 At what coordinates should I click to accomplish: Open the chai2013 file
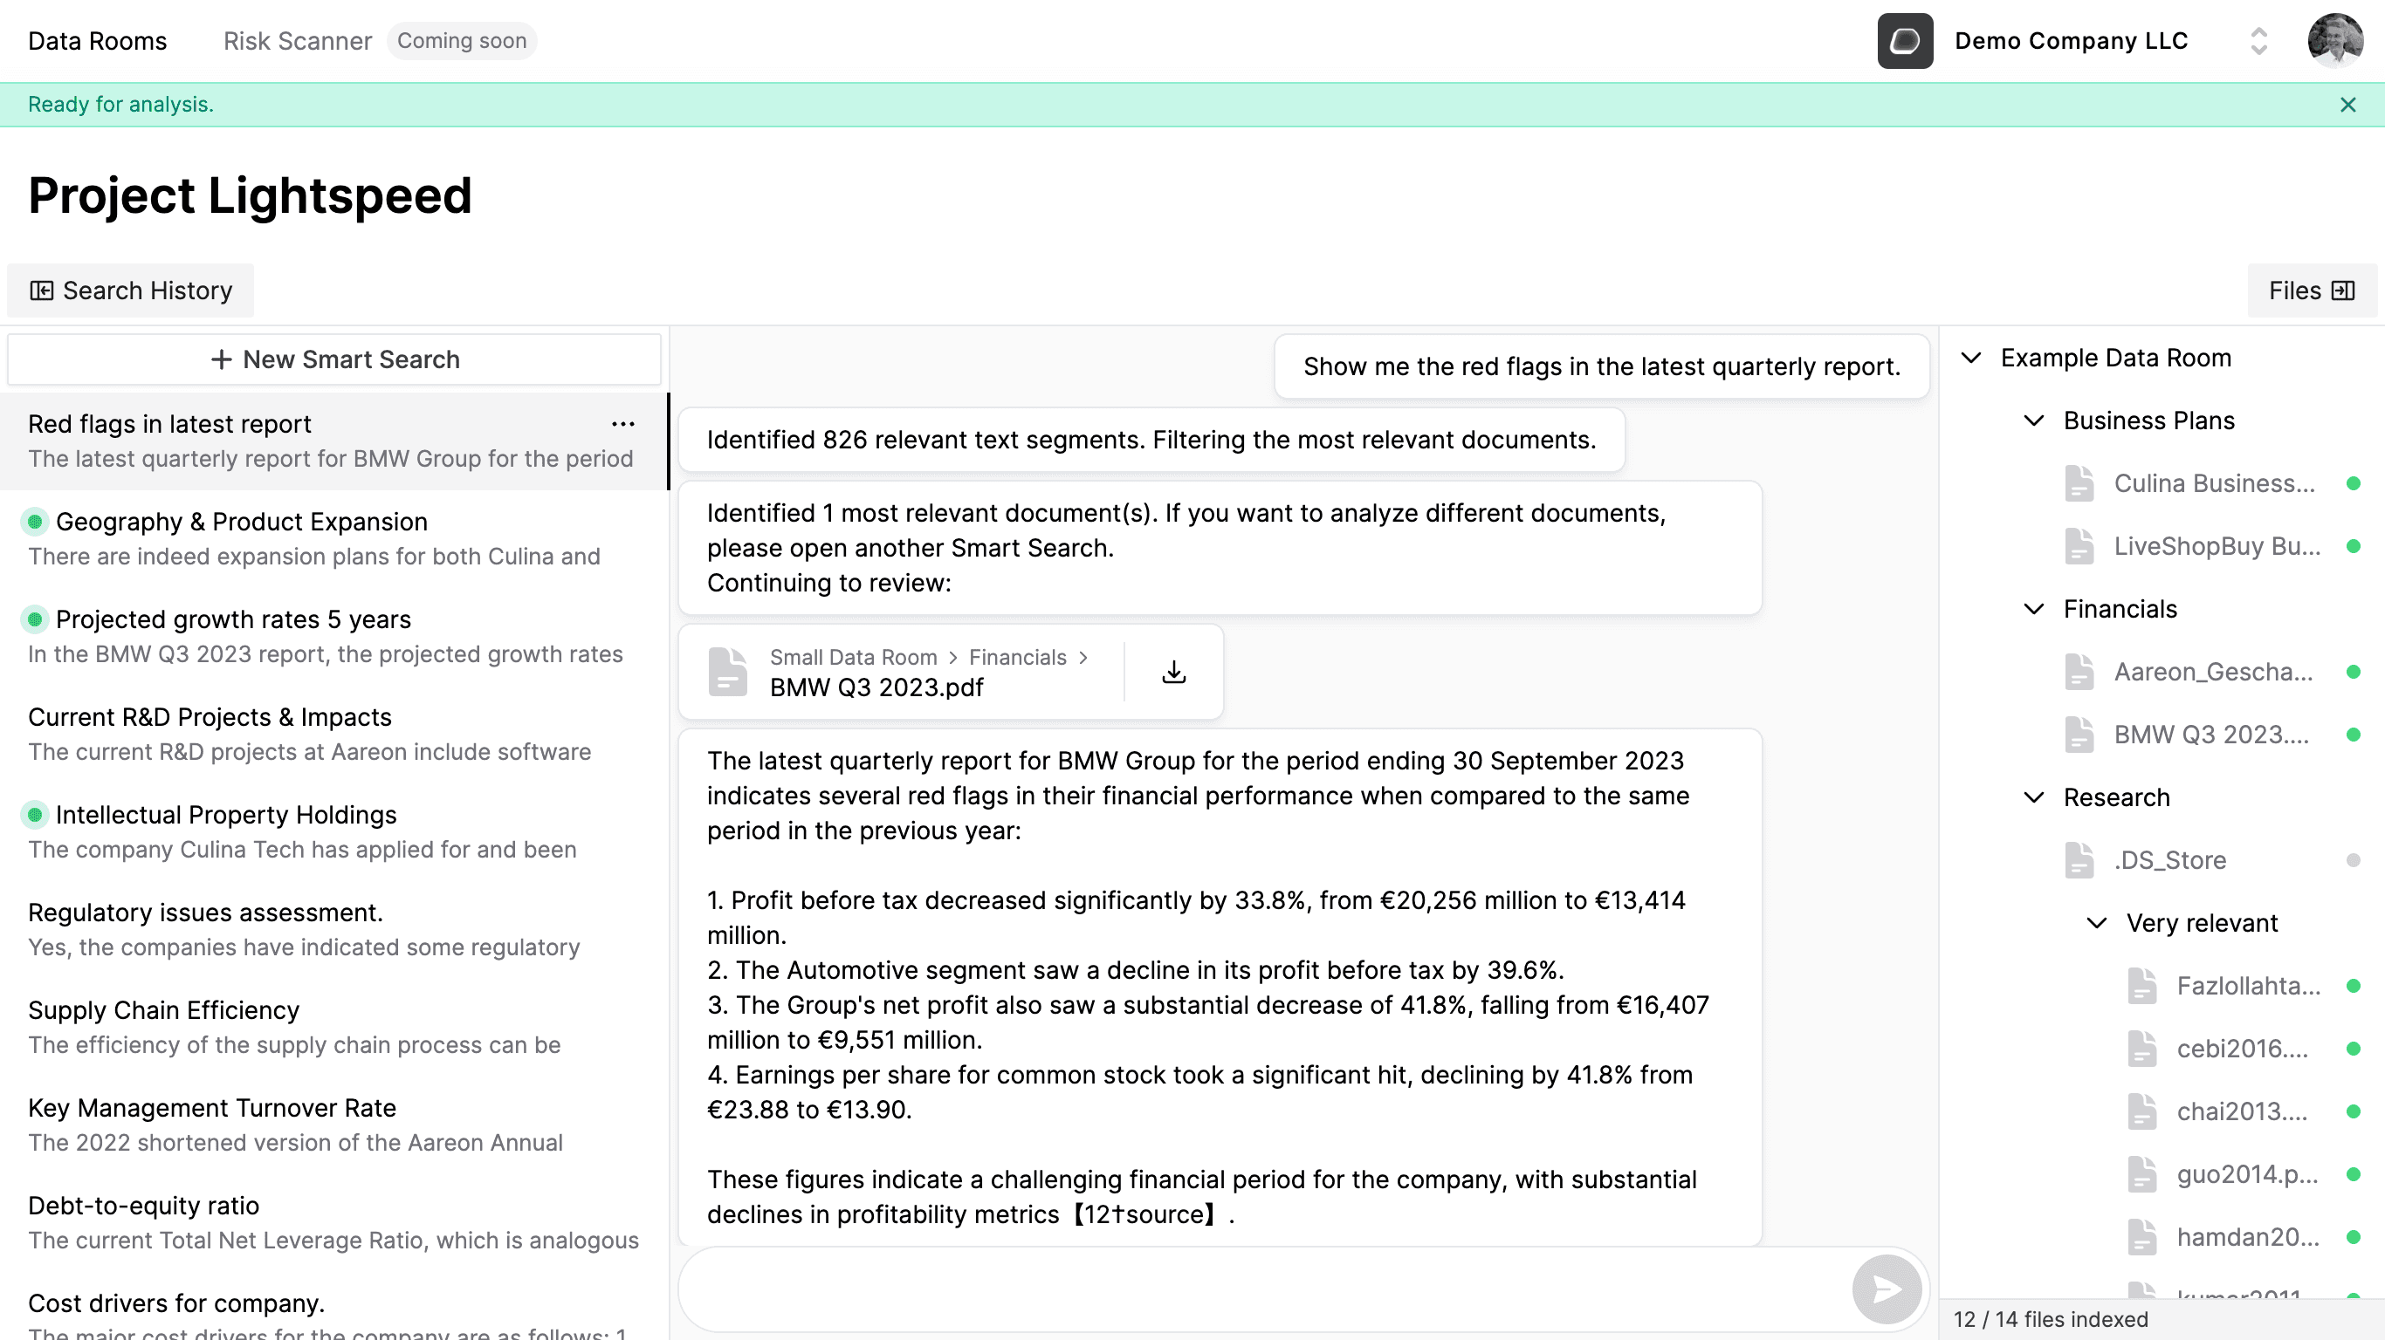point(2242,1111)
